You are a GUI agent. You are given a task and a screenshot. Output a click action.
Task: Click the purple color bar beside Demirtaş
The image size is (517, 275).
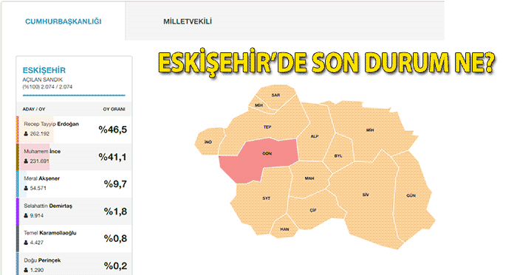click(18, 211)
